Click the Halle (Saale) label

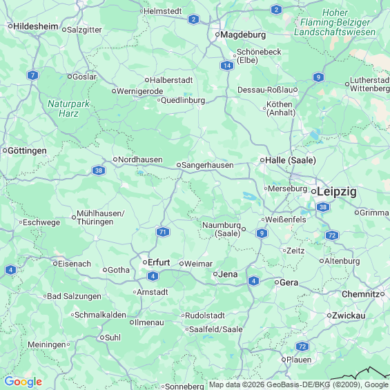(291, 160)
